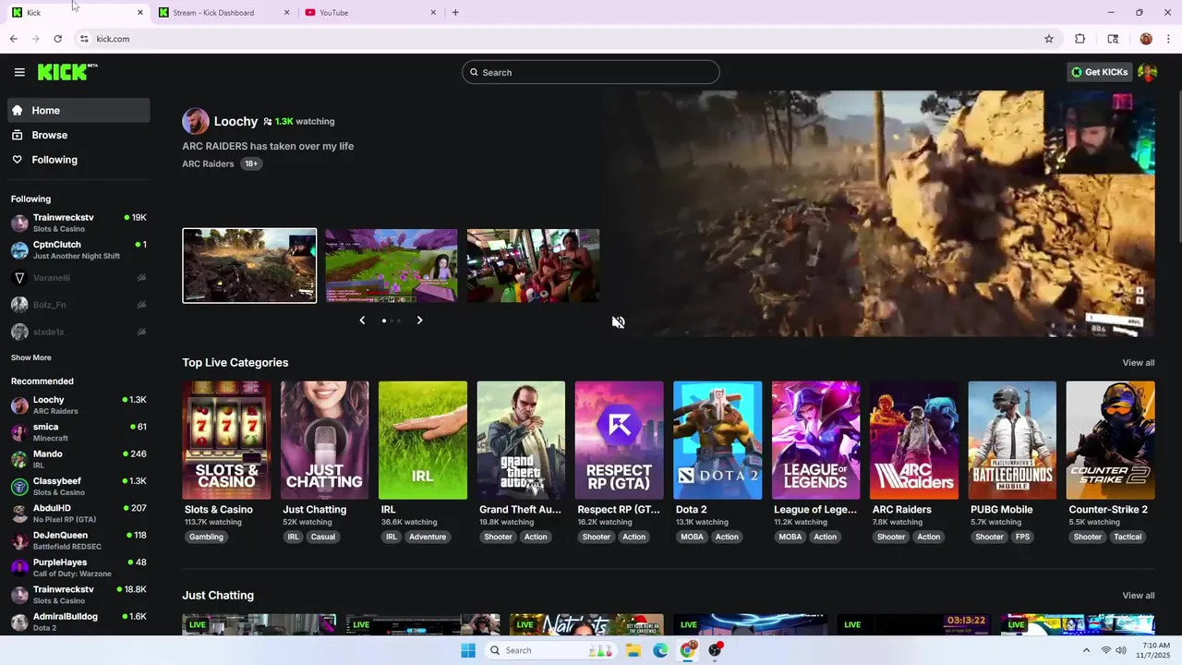This screenshot has height=665, width=1182.
Task: Open the Following sidebar item
Action: click(x=78, y=160)
